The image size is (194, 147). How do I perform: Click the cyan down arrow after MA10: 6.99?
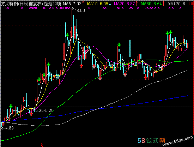click(110, 4)
